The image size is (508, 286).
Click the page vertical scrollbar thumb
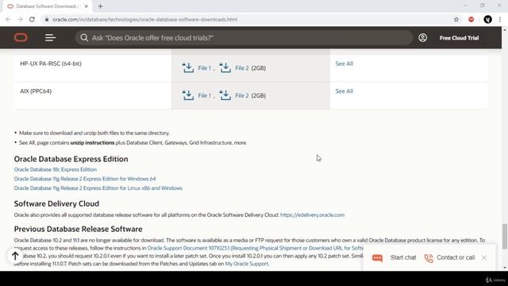[x=505, y=237]
